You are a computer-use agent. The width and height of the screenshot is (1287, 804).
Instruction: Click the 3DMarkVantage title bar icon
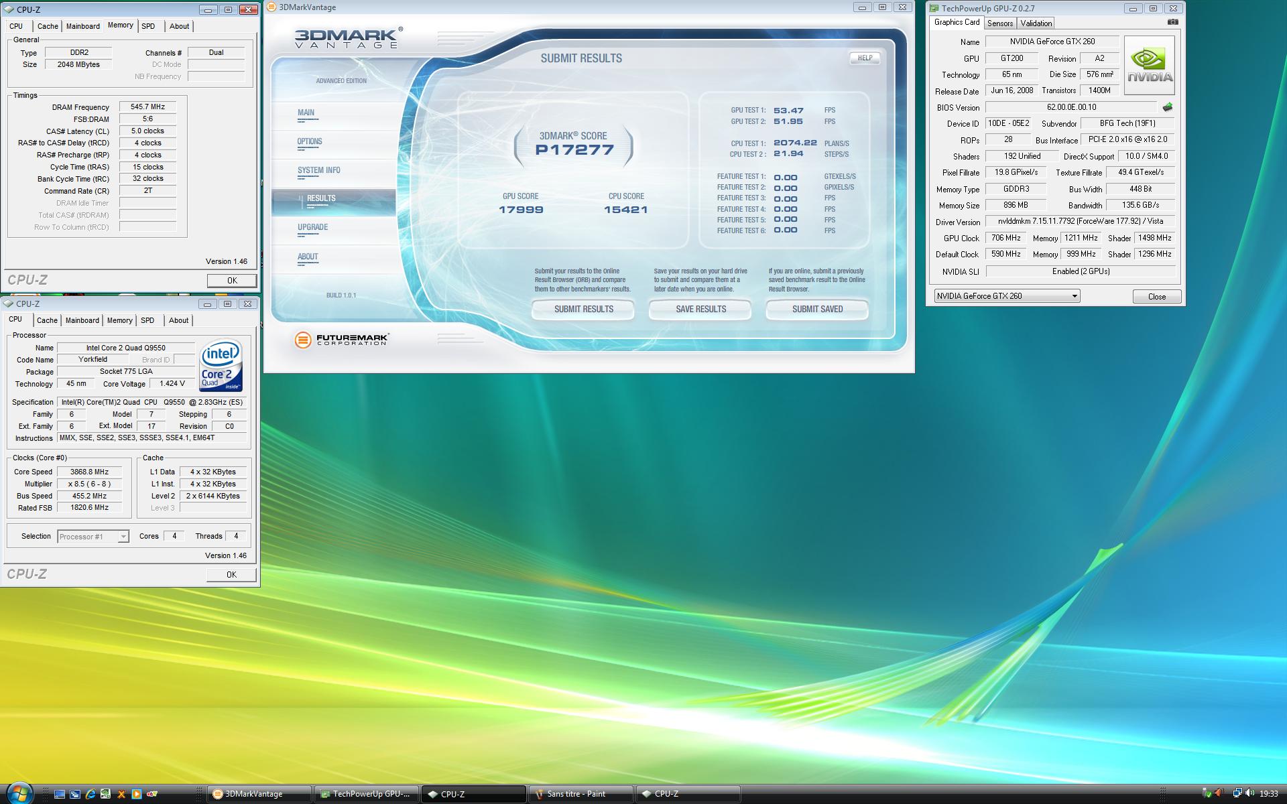click(x=271, y=7)
